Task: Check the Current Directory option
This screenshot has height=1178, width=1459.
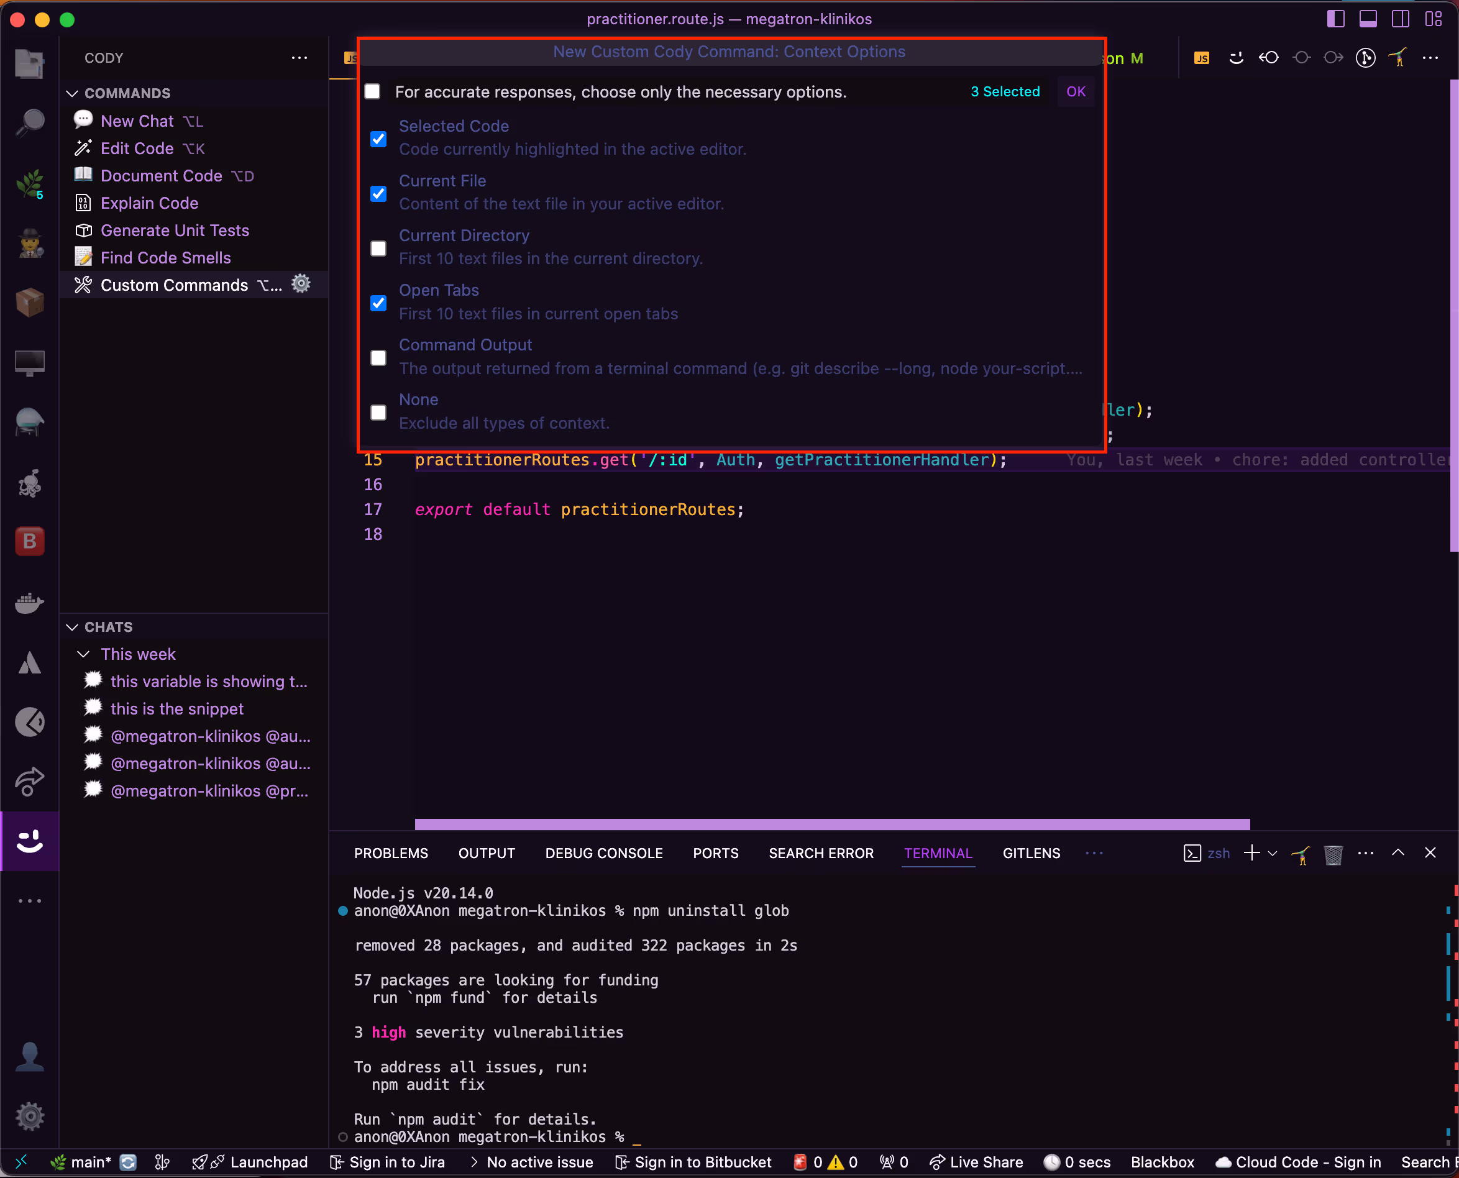Action: pos(378,249)
